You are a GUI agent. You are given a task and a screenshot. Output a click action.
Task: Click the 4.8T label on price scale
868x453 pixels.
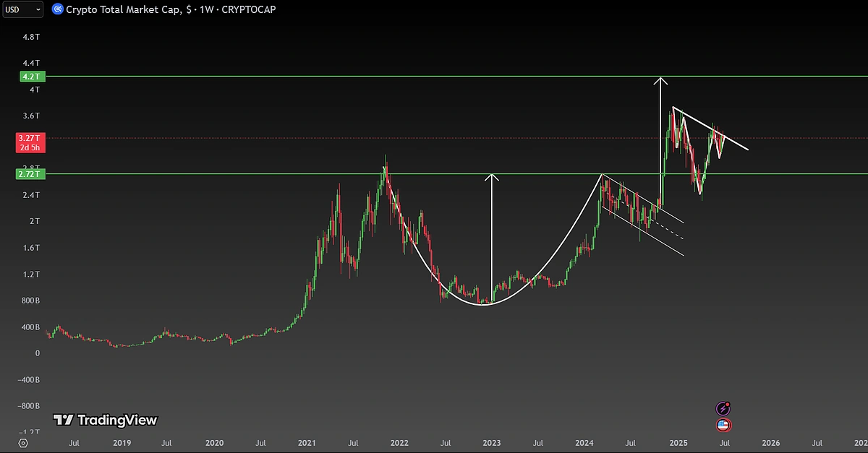(x=30, y=36)
